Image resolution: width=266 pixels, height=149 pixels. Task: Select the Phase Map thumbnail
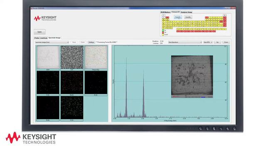pos(96,58)
